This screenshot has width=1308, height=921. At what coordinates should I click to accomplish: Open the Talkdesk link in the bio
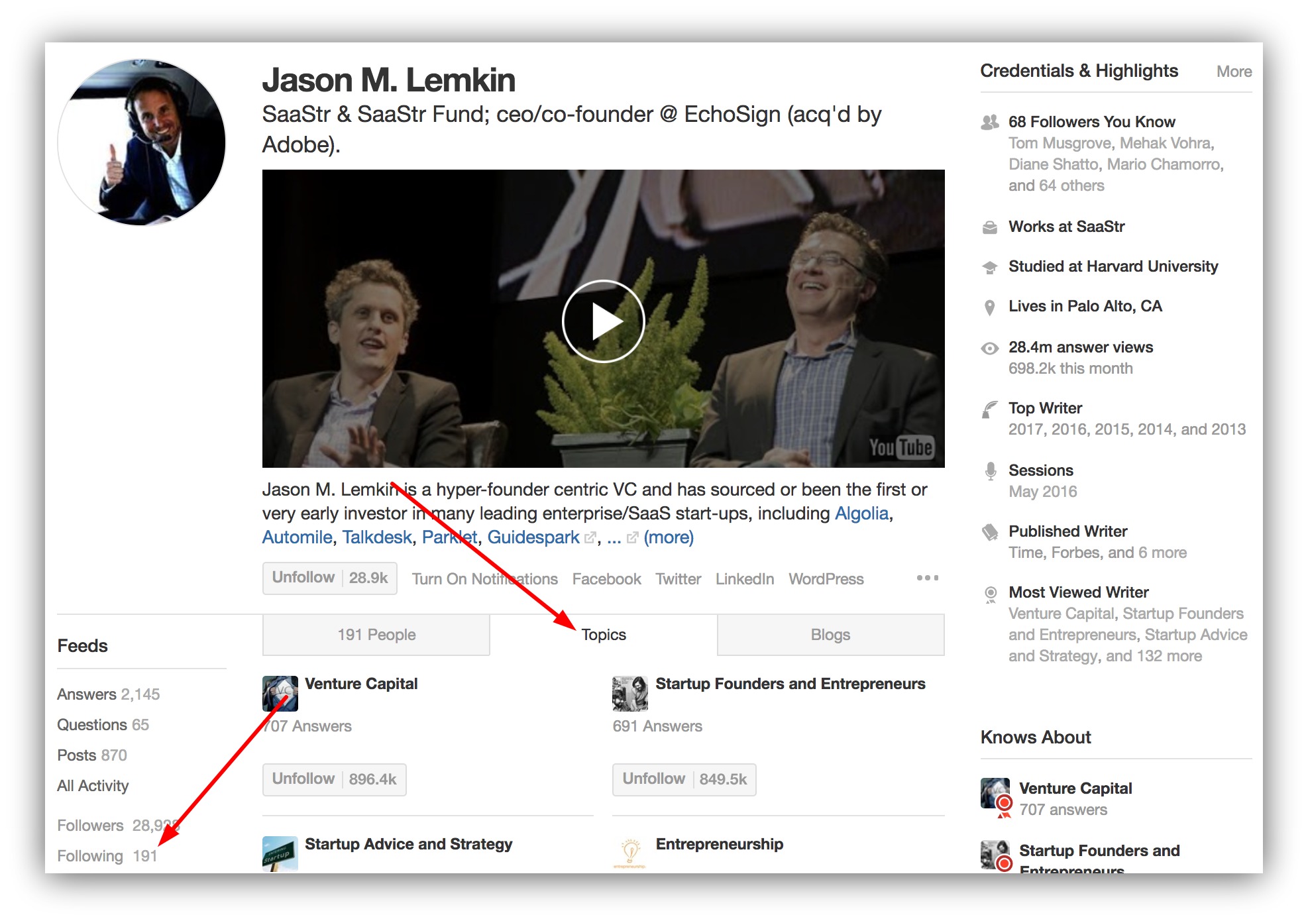[377, 537]
